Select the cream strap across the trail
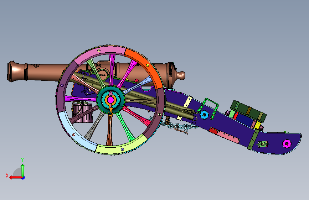Viewport: 309px width, 200px height. click(x=188, y=101)
